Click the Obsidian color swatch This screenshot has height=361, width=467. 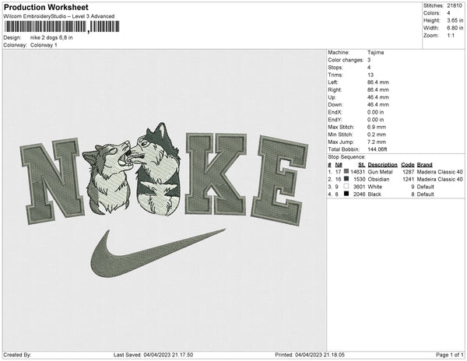click(346, 179)
